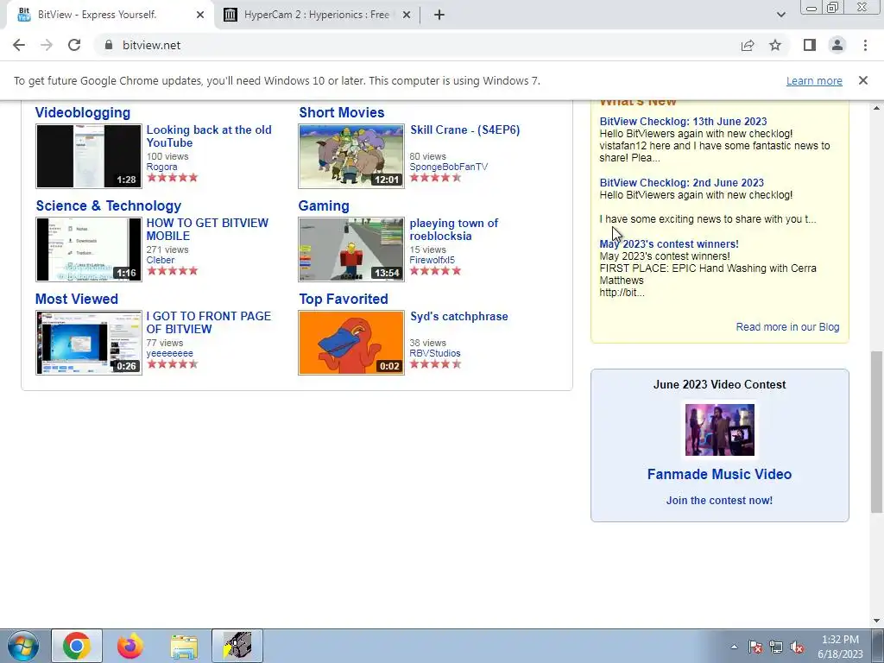Screen dimensions: 884x663
Task: Open BitView Checklog: 2nd June 2023
Action: pos(682,183)
